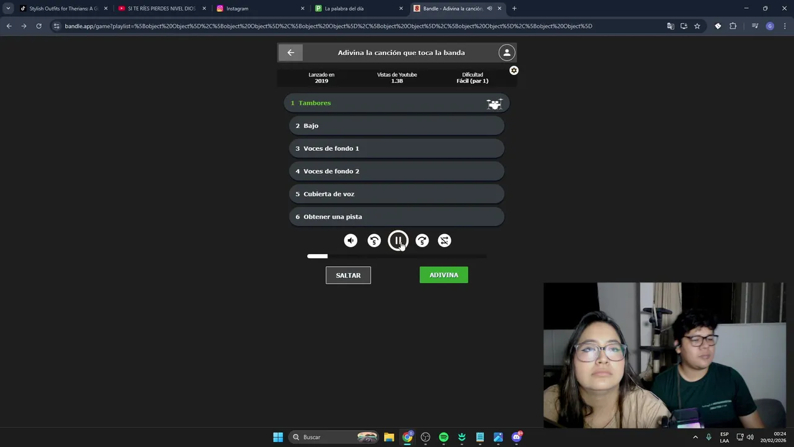Open the Photos app from the taskbar
The width and height of the screenshot is (794, 447).
point(498,437)
